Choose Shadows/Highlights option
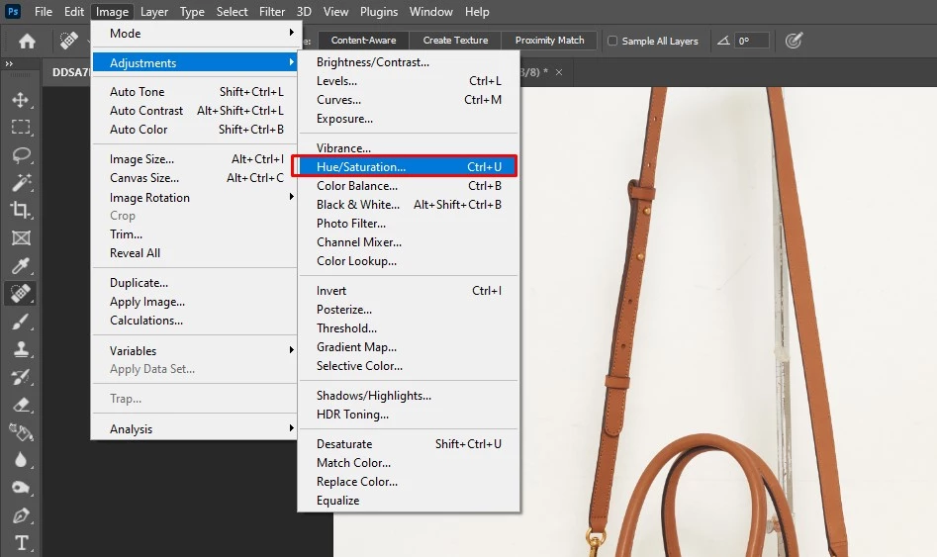937x557 pixels. click(x=409, y=396)
